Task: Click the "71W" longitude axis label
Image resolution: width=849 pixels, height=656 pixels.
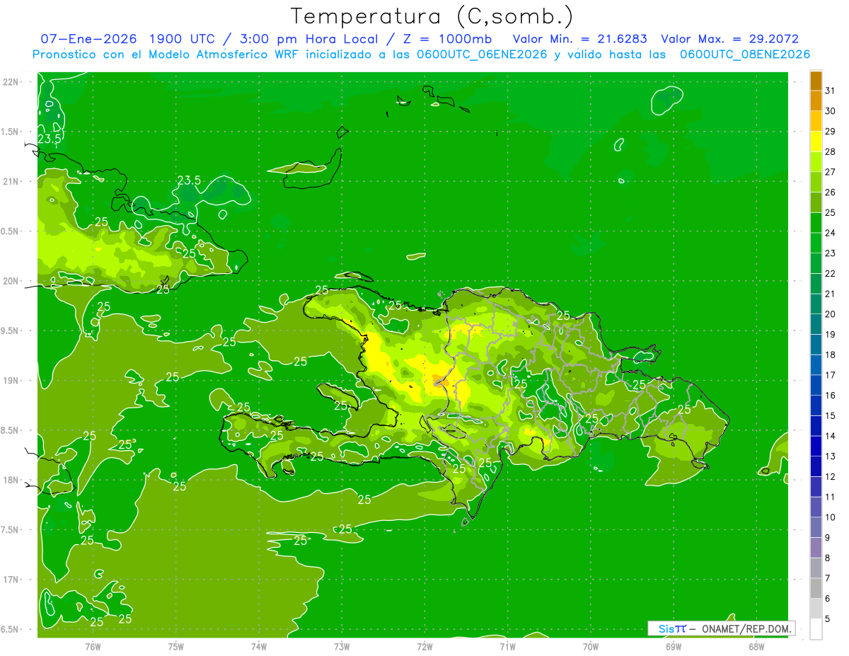Action: pos(507,647)
